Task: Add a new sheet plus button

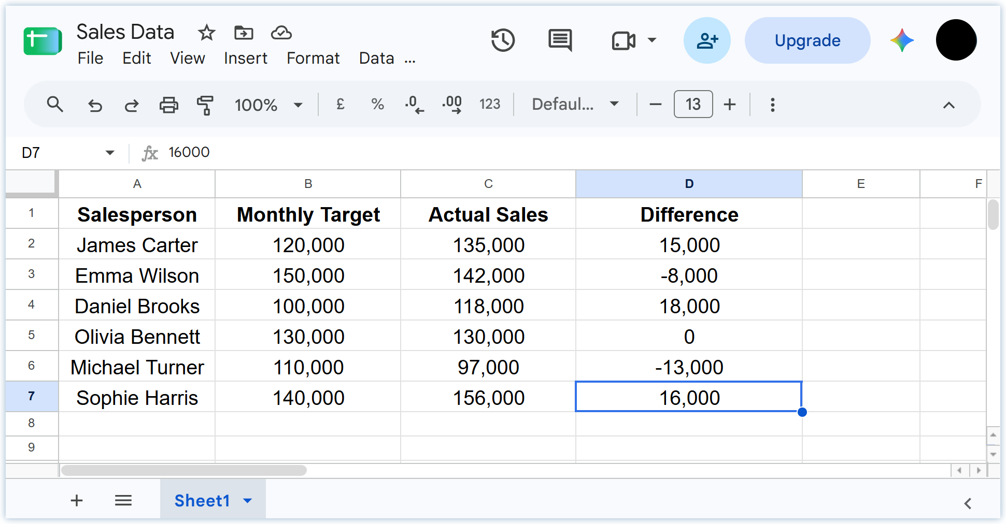Action: pos(77,500)
